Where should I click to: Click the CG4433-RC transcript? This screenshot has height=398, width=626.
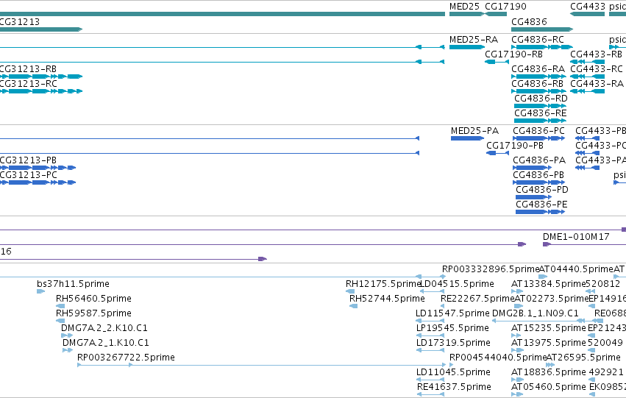[587, 77]
